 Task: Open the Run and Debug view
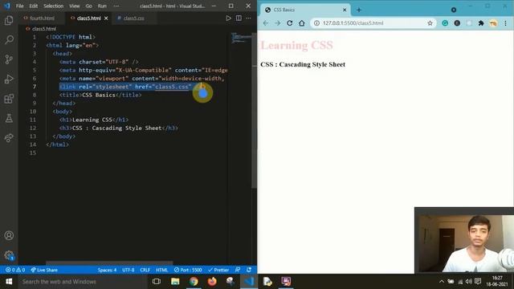pos(9,79)
